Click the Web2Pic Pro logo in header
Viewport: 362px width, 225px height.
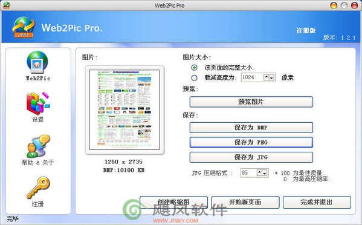point(24,27)
